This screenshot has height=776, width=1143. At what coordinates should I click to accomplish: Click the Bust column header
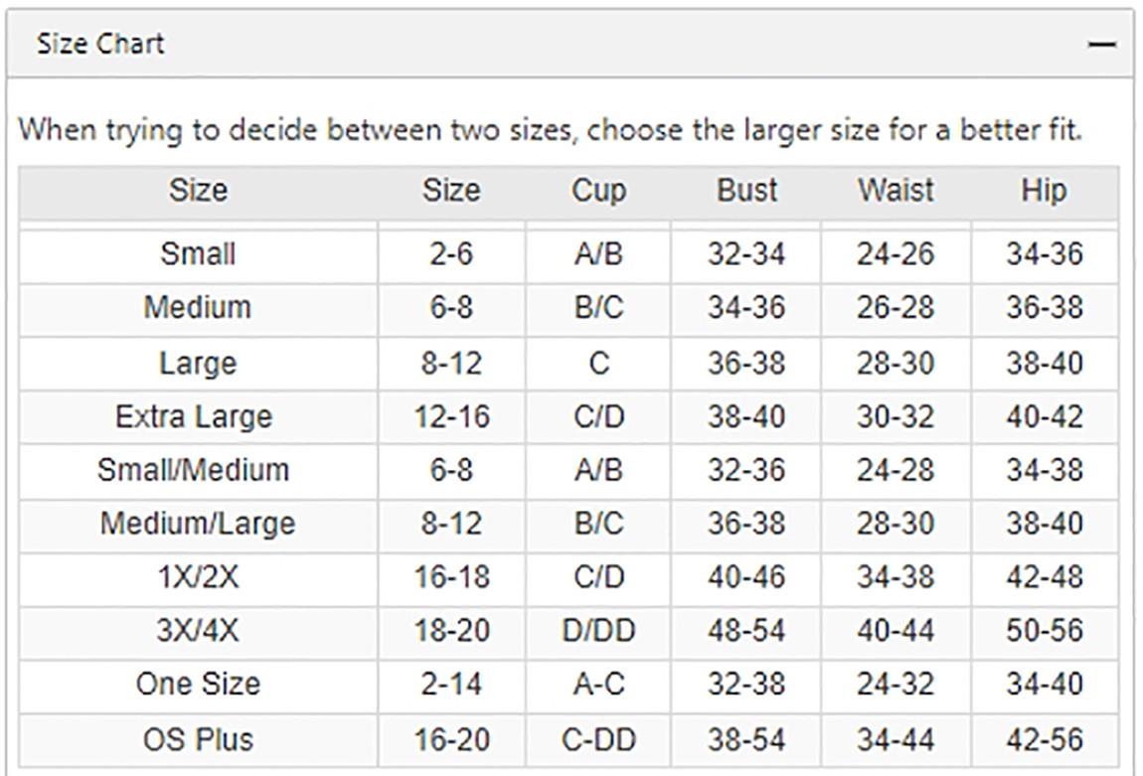point(747,190)
